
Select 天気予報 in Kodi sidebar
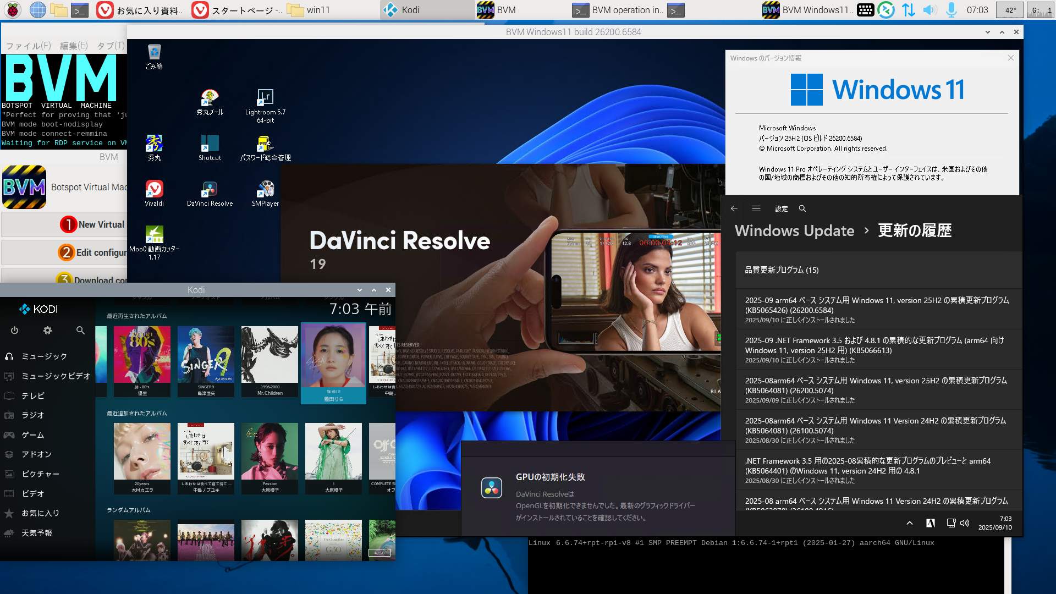pos(47,533)
